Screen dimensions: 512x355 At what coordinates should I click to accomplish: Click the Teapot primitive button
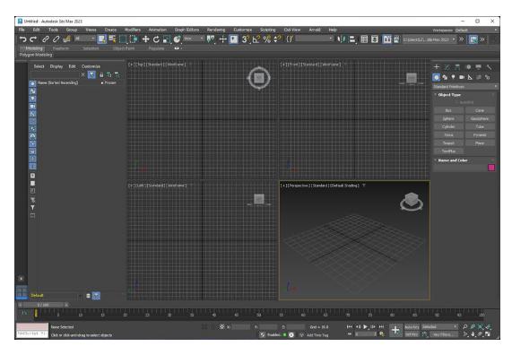pos(448,143)
